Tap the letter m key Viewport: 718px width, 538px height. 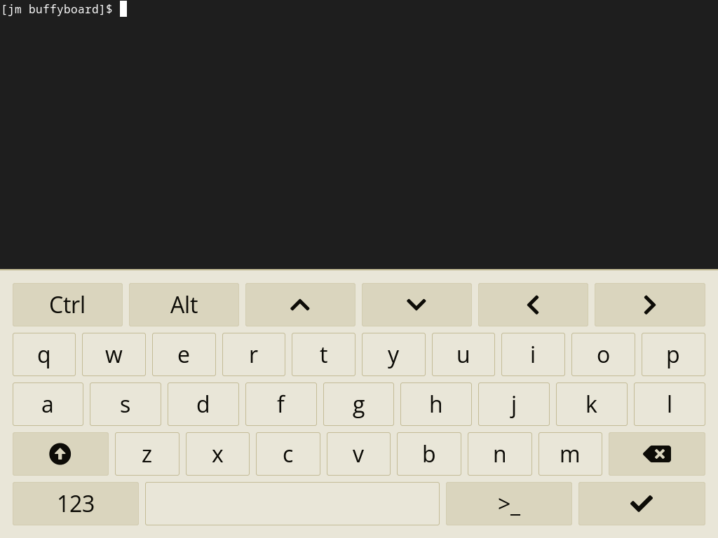(x=570, y=454)
